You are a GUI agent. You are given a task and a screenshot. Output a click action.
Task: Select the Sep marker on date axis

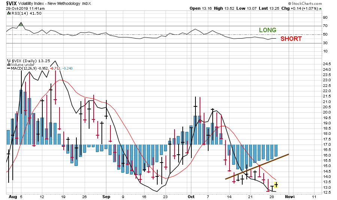coord(106,196)
